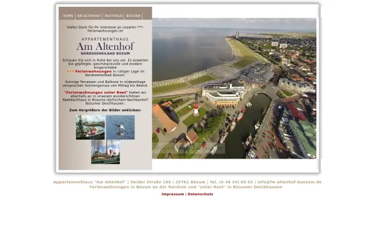375x234 pixels.
Task: Open the Impressum link
Action: [172, 194]
